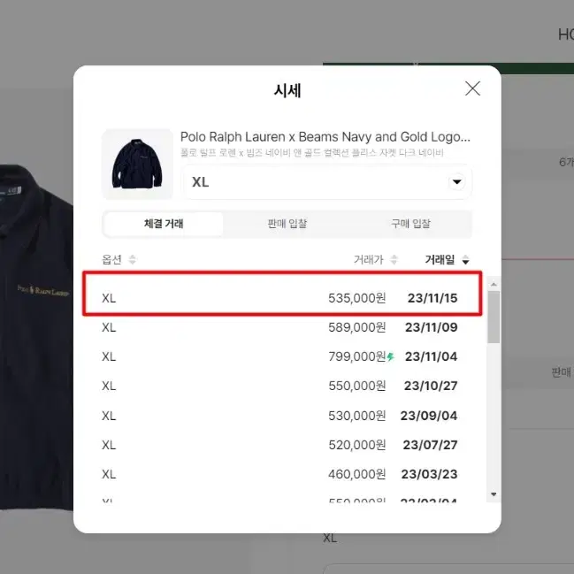Viewport: 574px width, 574px height.
Task: Click the 거래가 column header label
Action: coord(368,259)
